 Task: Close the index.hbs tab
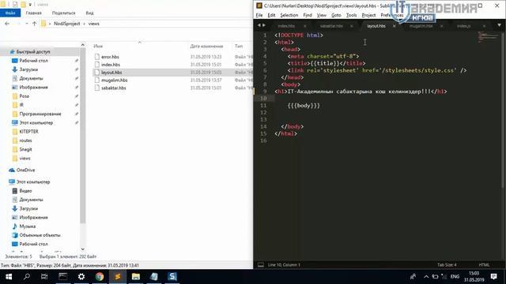(x=304, y=26)
